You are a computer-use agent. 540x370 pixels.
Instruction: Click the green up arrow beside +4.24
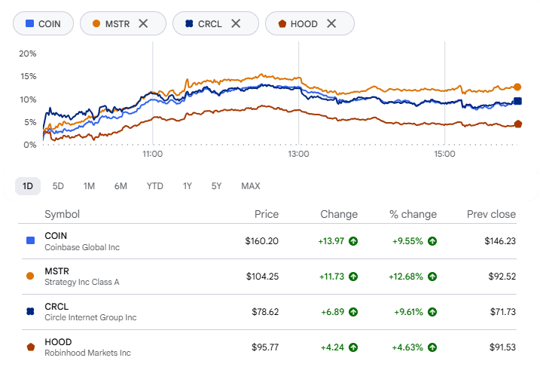(353, 347)
